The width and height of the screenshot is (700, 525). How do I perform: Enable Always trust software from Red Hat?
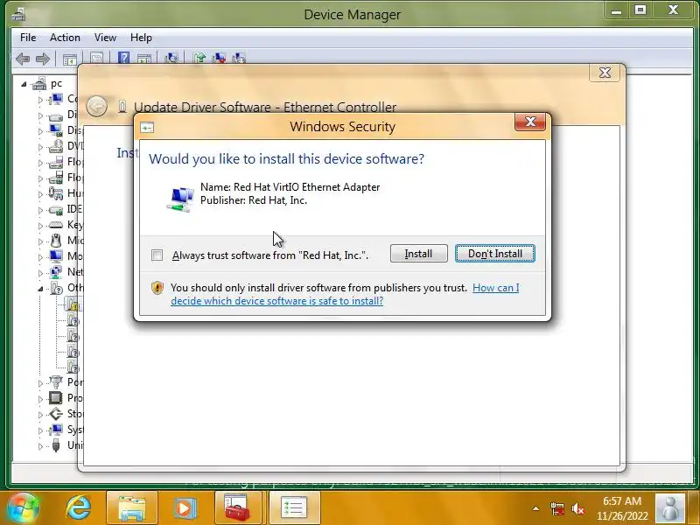coord(157,255)
